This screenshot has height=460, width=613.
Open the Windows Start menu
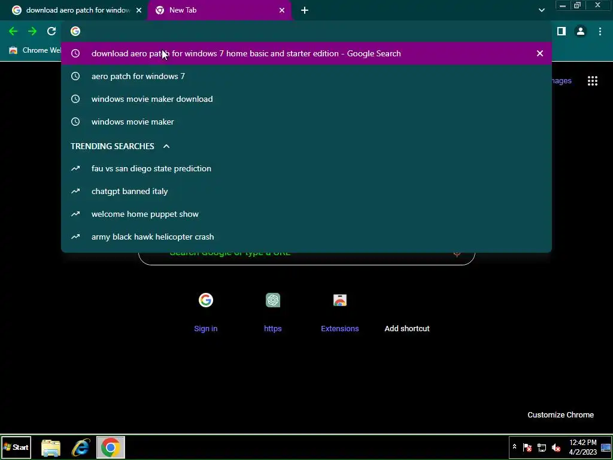tap(16, 447)
